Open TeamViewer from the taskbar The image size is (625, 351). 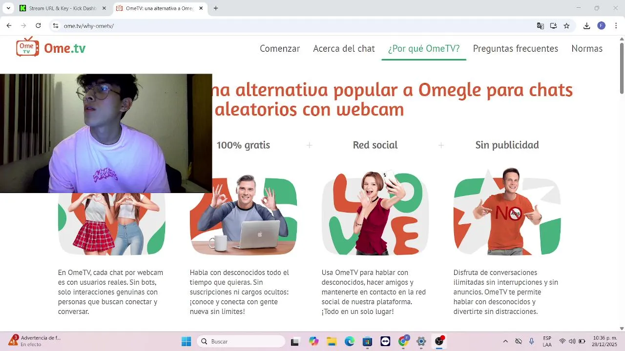coord(385,341)
